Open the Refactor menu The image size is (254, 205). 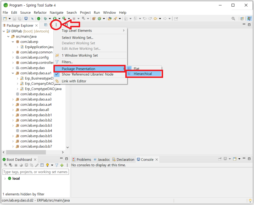coord(40,13)
